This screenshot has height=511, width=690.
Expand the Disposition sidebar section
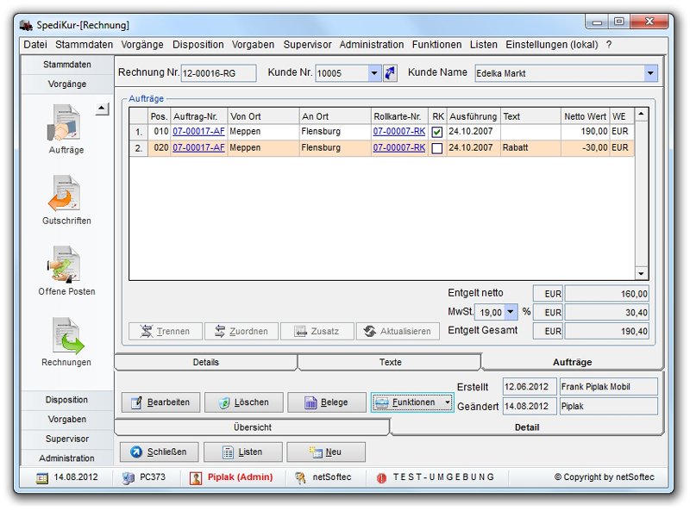[67, 400]
